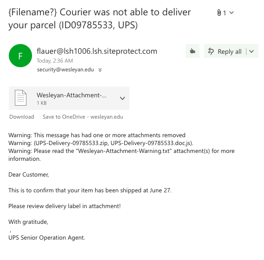The width and height of the screenshot is (264, 260).
Task: Click the Reply all arrow icon
Action: [211, 51]
